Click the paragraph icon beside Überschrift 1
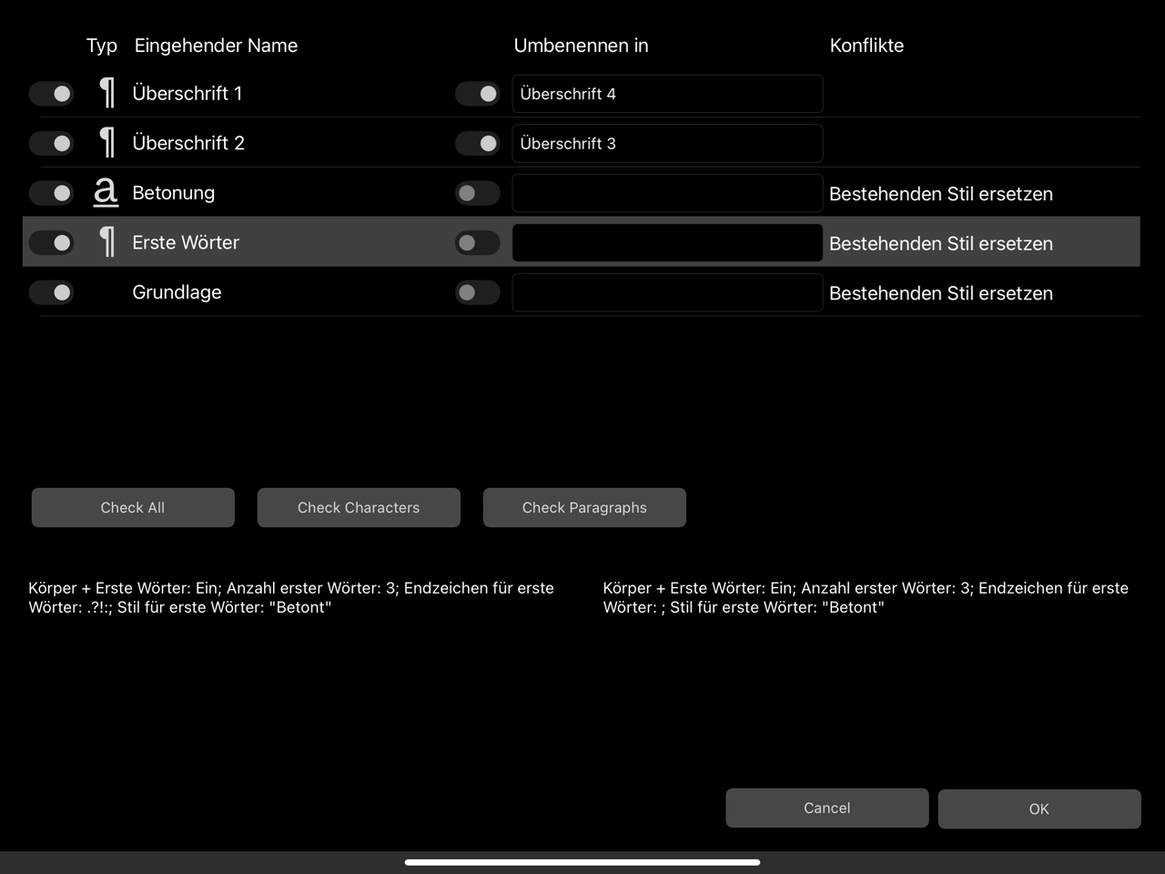The height and width of the screenshot is (874, 1165). click(x=107, y=93)
